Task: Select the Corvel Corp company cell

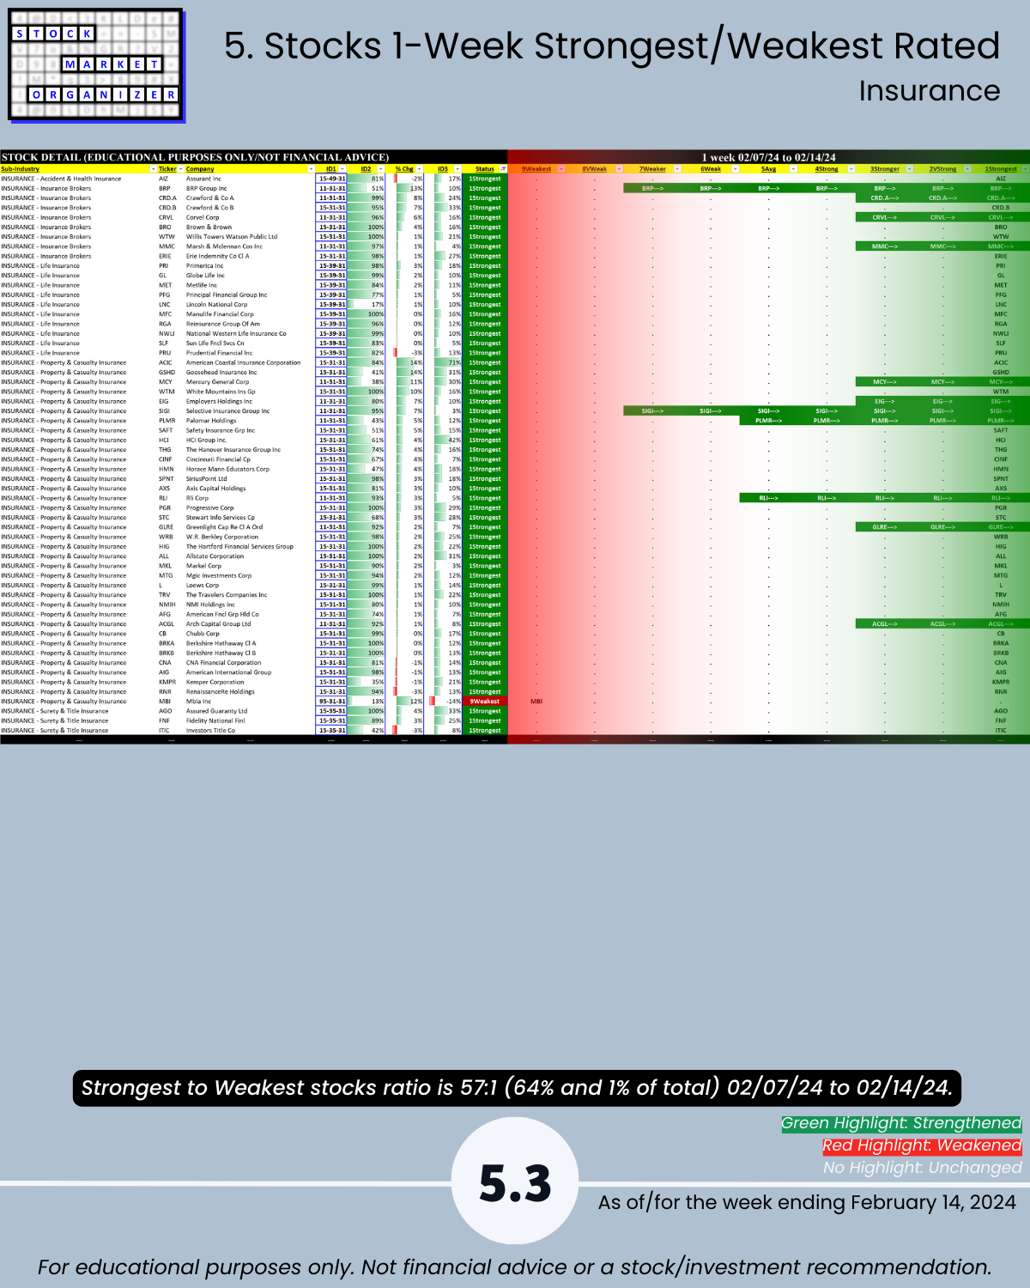Action: pyautogui.click(x=250, y=217)
